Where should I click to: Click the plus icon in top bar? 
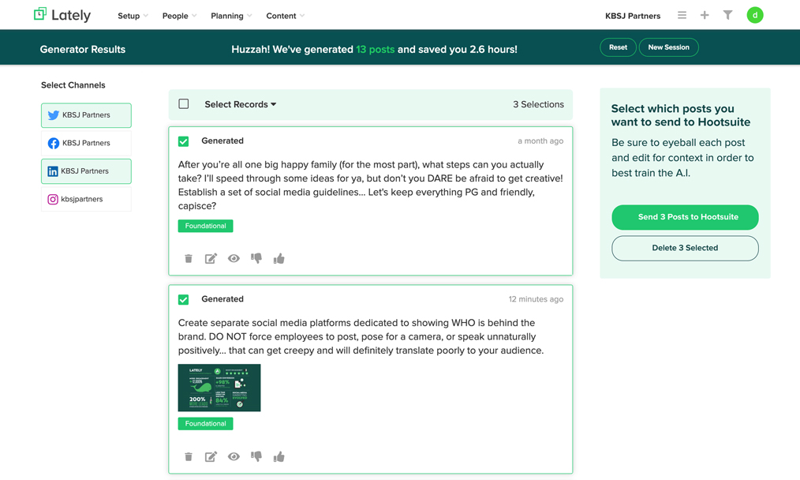click(x=705, y=15)
